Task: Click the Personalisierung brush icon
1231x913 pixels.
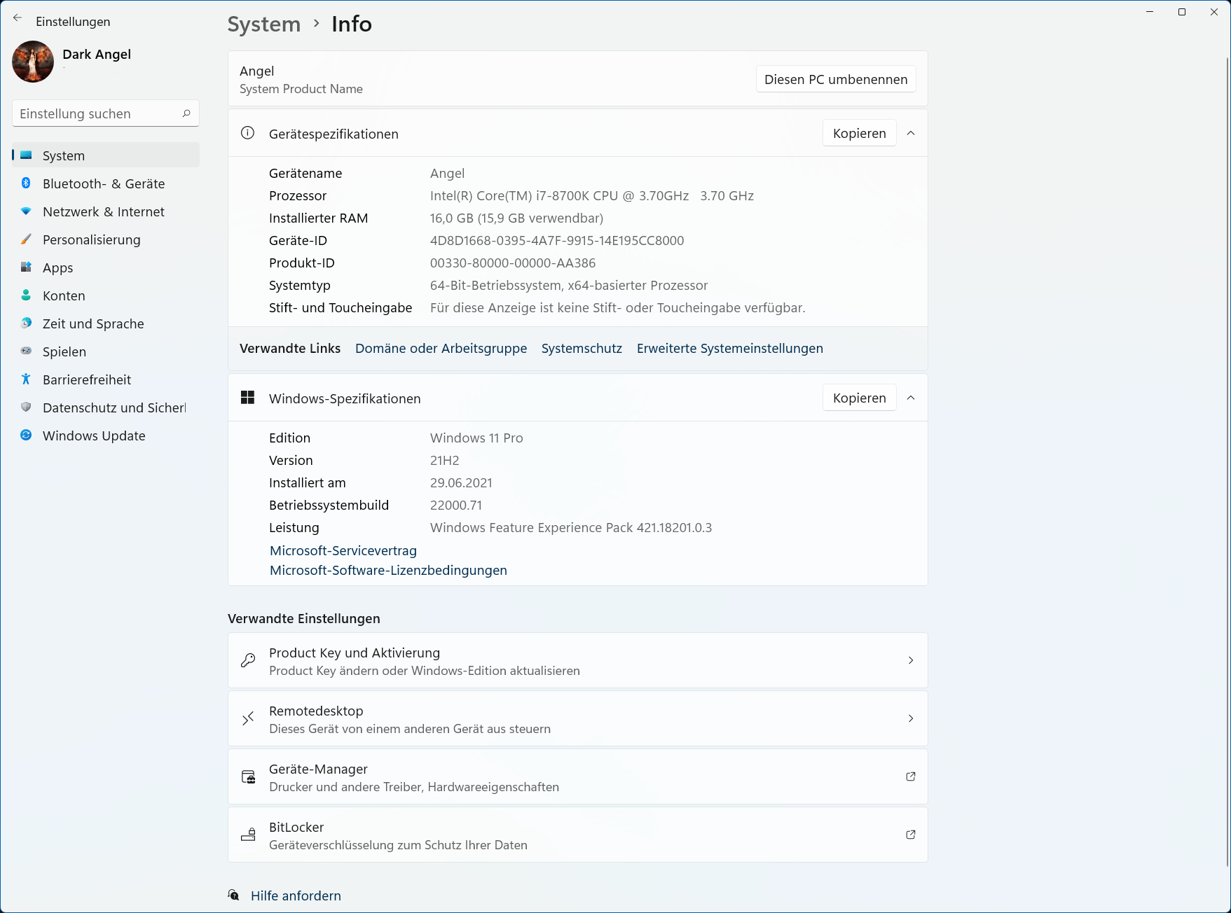Action: [x=26, y=239]
